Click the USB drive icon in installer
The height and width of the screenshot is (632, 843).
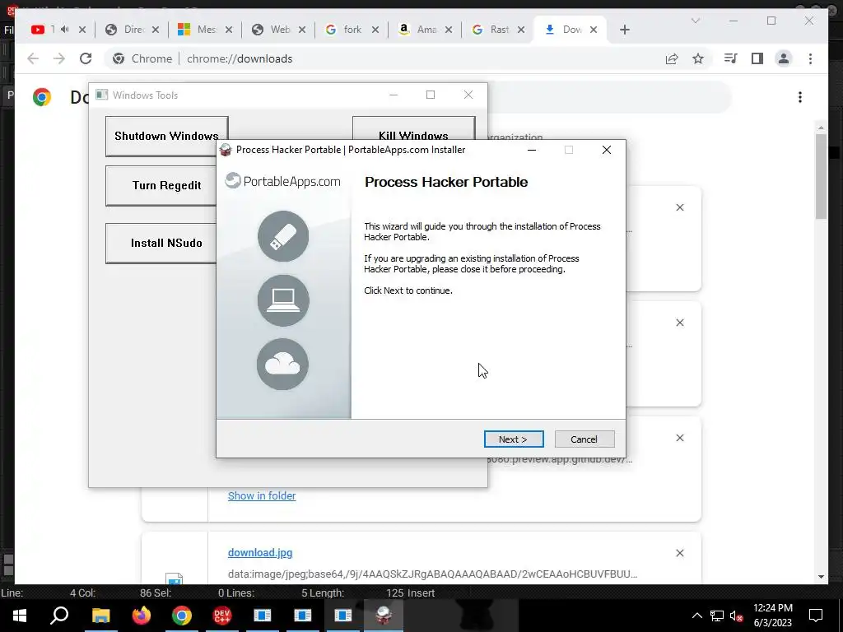coord(283,236)
